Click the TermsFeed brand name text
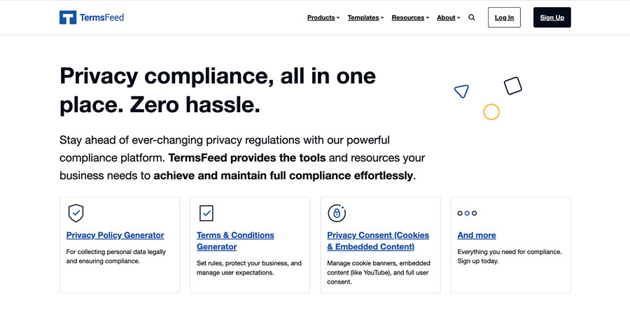Image resolution: width=630 pixels, height=315 pixels. [102, 17]
